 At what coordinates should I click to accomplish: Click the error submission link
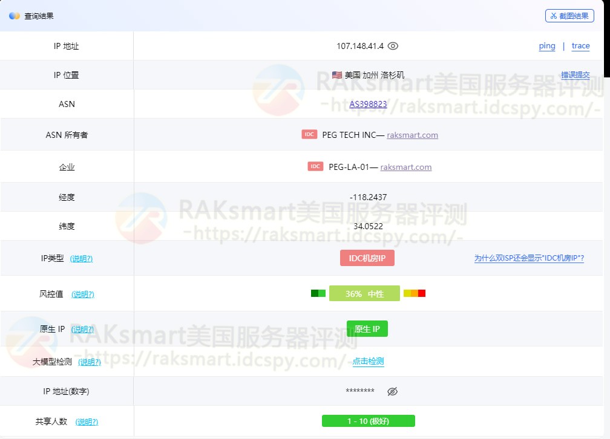(x=575, y=75)
